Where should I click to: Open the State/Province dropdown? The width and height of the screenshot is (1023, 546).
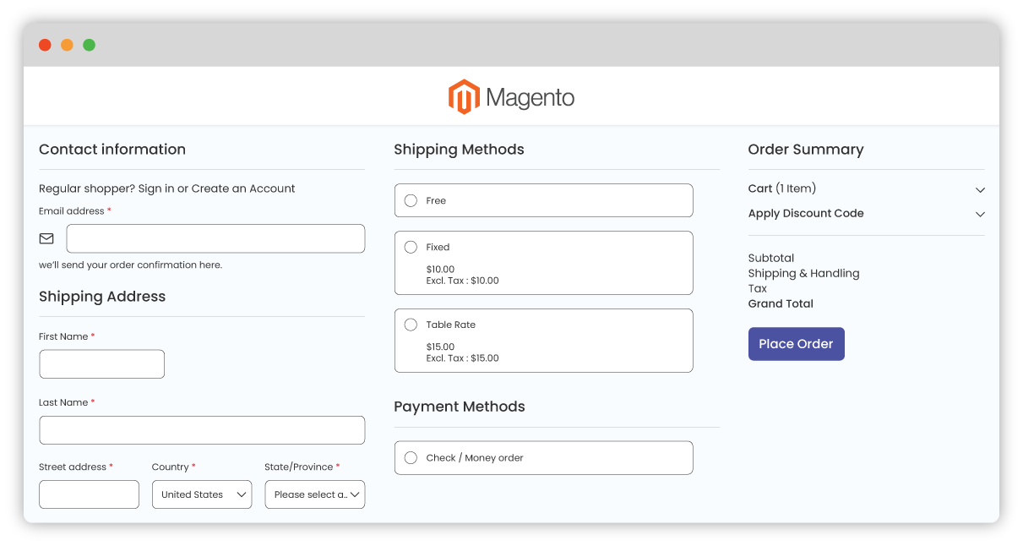[x=314, y=494]
